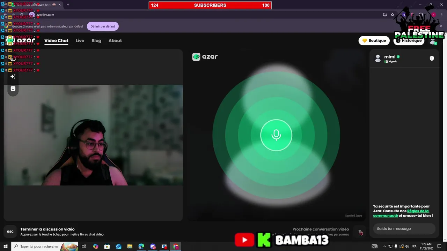Click Définir par défaut button
This screenshot has height=251, width=447.
(103, 26)
